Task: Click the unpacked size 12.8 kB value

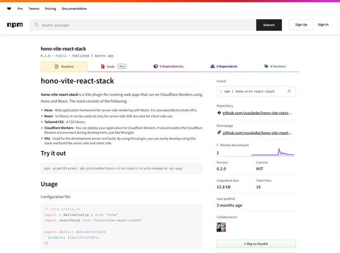Action: tap(223, 187)
